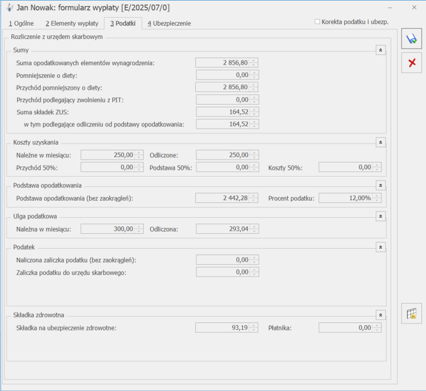Collapse the Składka zdrowotna section
Screen dimensions: 426x391
381,315
